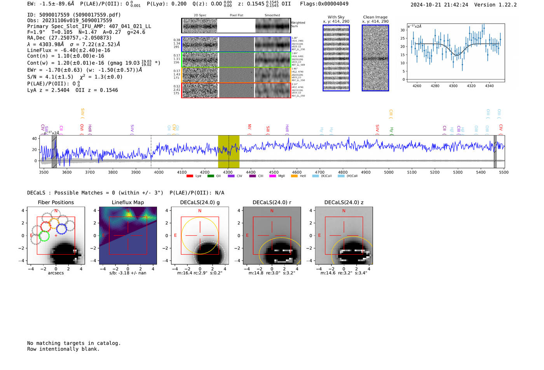
Task: Click the s/b: -3.18 +/- nan caption
Action: tap(128, 273)
